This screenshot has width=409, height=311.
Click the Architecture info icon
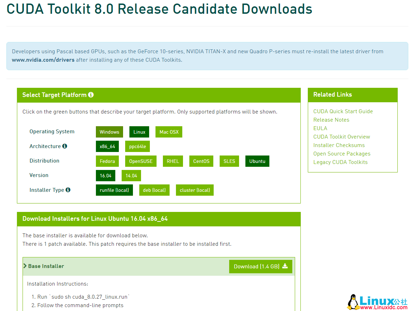point(65,146)
